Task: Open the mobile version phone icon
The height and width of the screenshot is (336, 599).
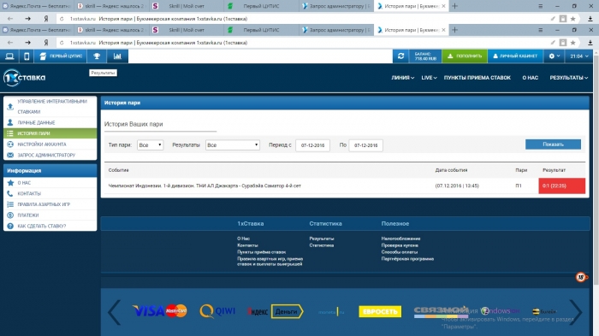Action: coord(27,56)
